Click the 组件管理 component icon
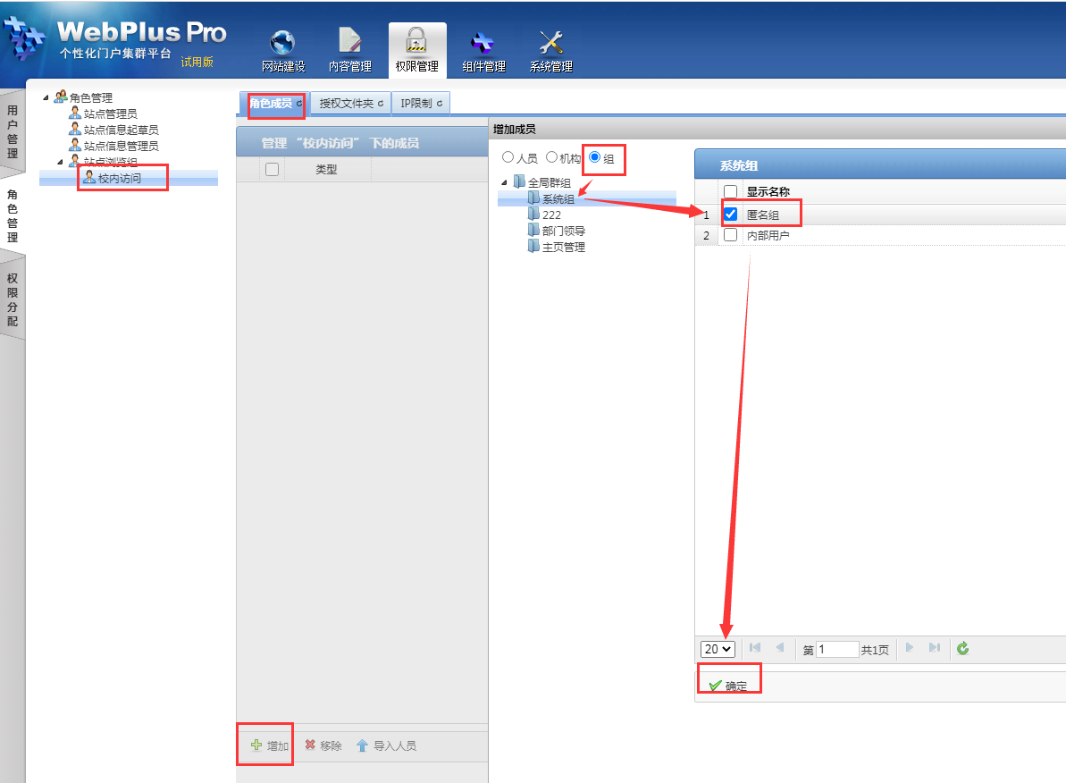 [483, 43]
